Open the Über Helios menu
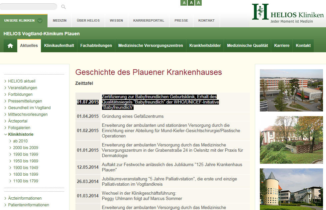 88,21
